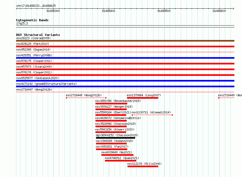
Task: Click the thin esv2716448 interval line
Action: (x=86, y=98)
